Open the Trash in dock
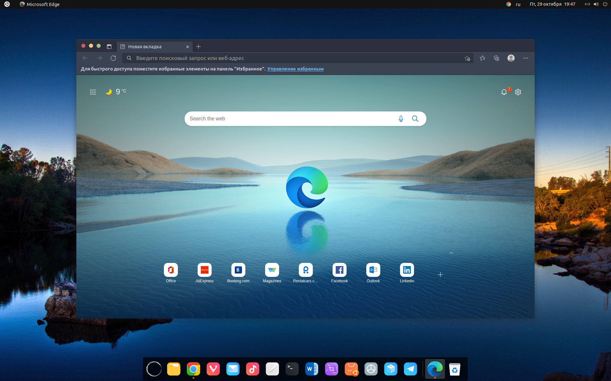Screen dimensions: 611x381 pyautogui.click(x=455, y=369)
